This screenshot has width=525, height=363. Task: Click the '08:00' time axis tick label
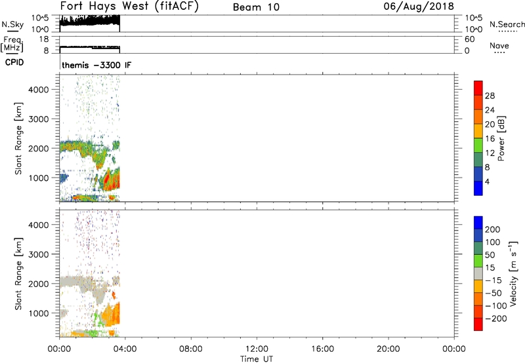click(x=191, y=349)
